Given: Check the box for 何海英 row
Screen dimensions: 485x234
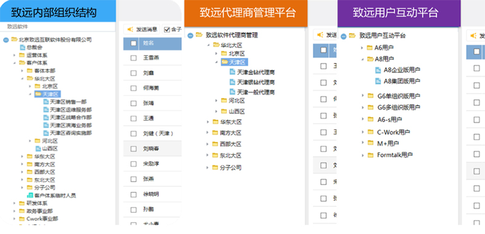Looking at the screenshot, I should click(133, 88).
